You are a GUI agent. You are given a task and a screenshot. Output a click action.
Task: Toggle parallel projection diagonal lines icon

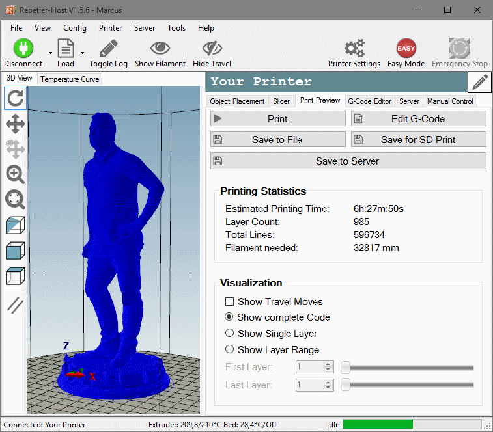(15, 305)
